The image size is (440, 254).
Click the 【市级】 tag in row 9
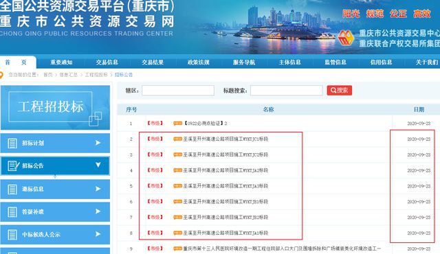[x=155, y=249]
